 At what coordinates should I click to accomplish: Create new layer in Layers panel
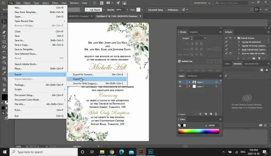211,114
